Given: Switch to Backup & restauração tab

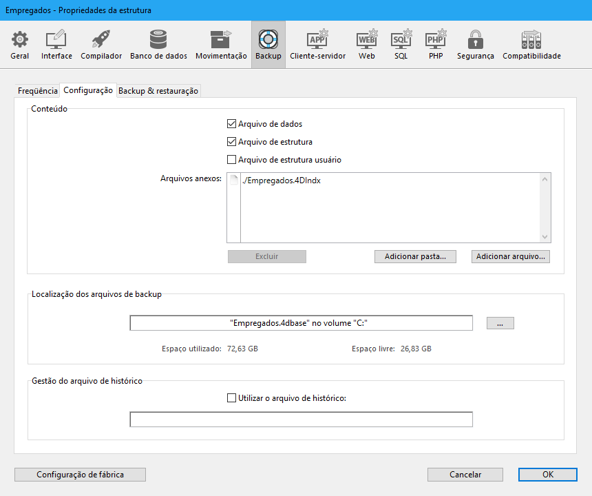Looking at the screenshot, I should click(158, 91).
